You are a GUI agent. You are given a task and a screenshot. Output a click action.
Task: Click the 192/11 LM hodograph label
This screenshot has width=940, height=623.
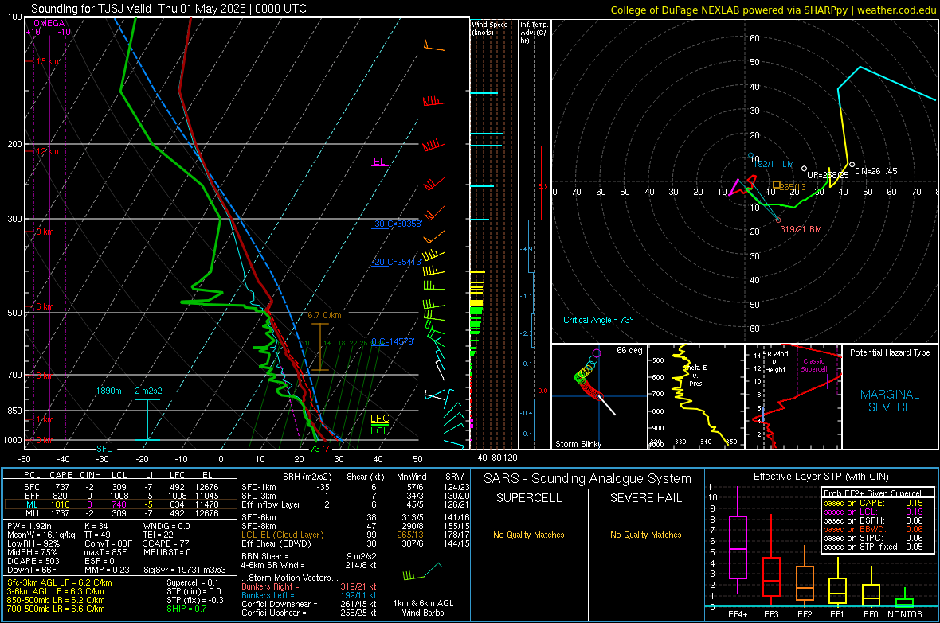click(774, 164)
